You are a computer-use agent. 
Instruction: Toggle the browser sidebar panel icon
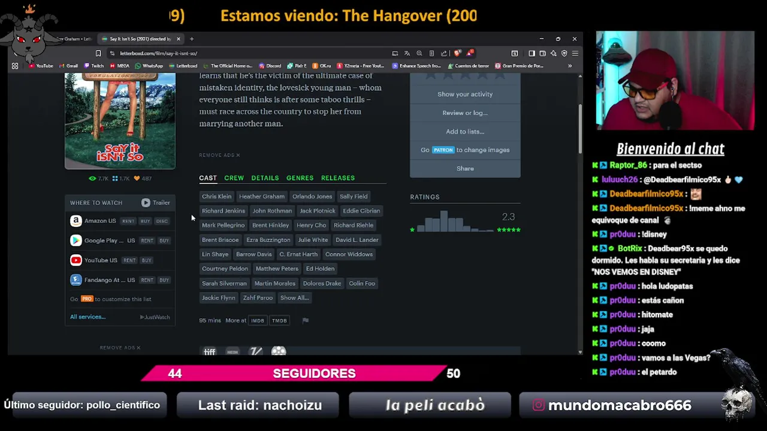click(532, 53)
